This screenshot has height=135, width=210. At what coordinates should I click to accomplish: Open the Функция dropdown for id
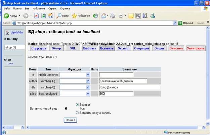[88, 75]
